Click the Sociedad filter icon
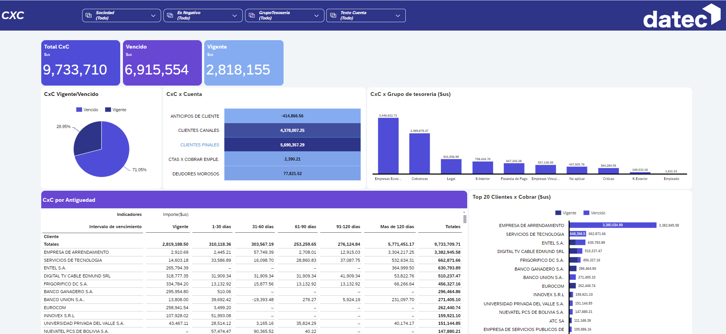The width and height of the screenshot is (726, 334). point(89,15)
